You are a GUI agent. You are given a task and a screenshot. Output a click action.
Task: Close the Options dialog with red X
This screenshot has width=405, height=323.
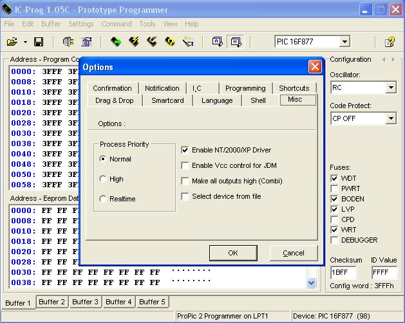[x=314, y=67]
